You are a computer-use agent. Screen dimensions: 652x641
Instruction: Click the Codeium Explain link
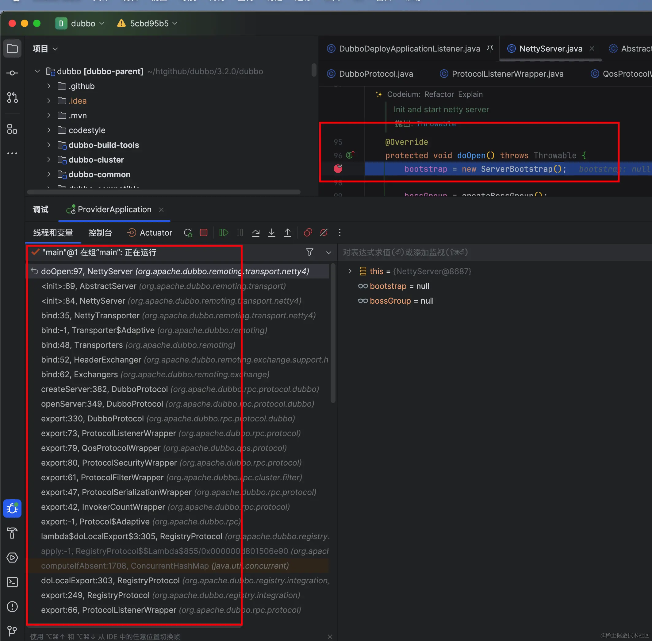point(470,94)
